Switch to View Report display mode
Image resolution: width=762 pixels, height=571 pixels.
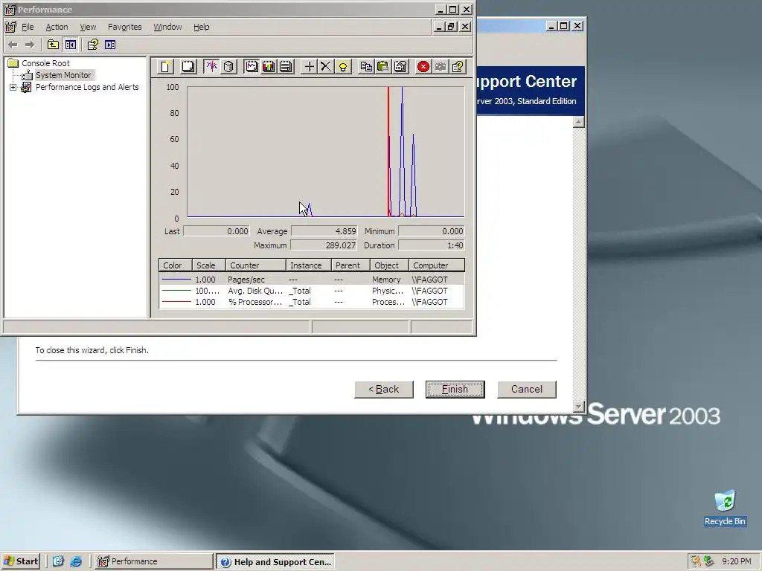point(286,66)
